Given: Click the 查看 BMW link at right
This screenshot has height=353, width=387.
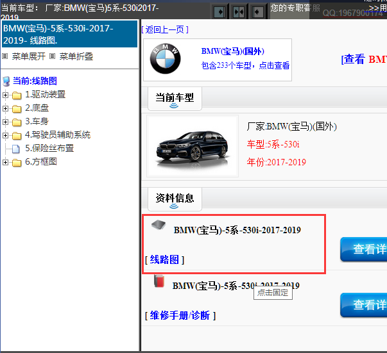Looking at the screenshot, I should coord(364,59).
